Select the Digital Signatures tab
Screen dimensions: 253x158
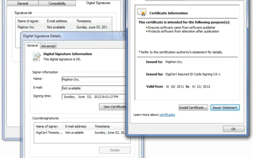pyautogui.click(x=98, y=3)
